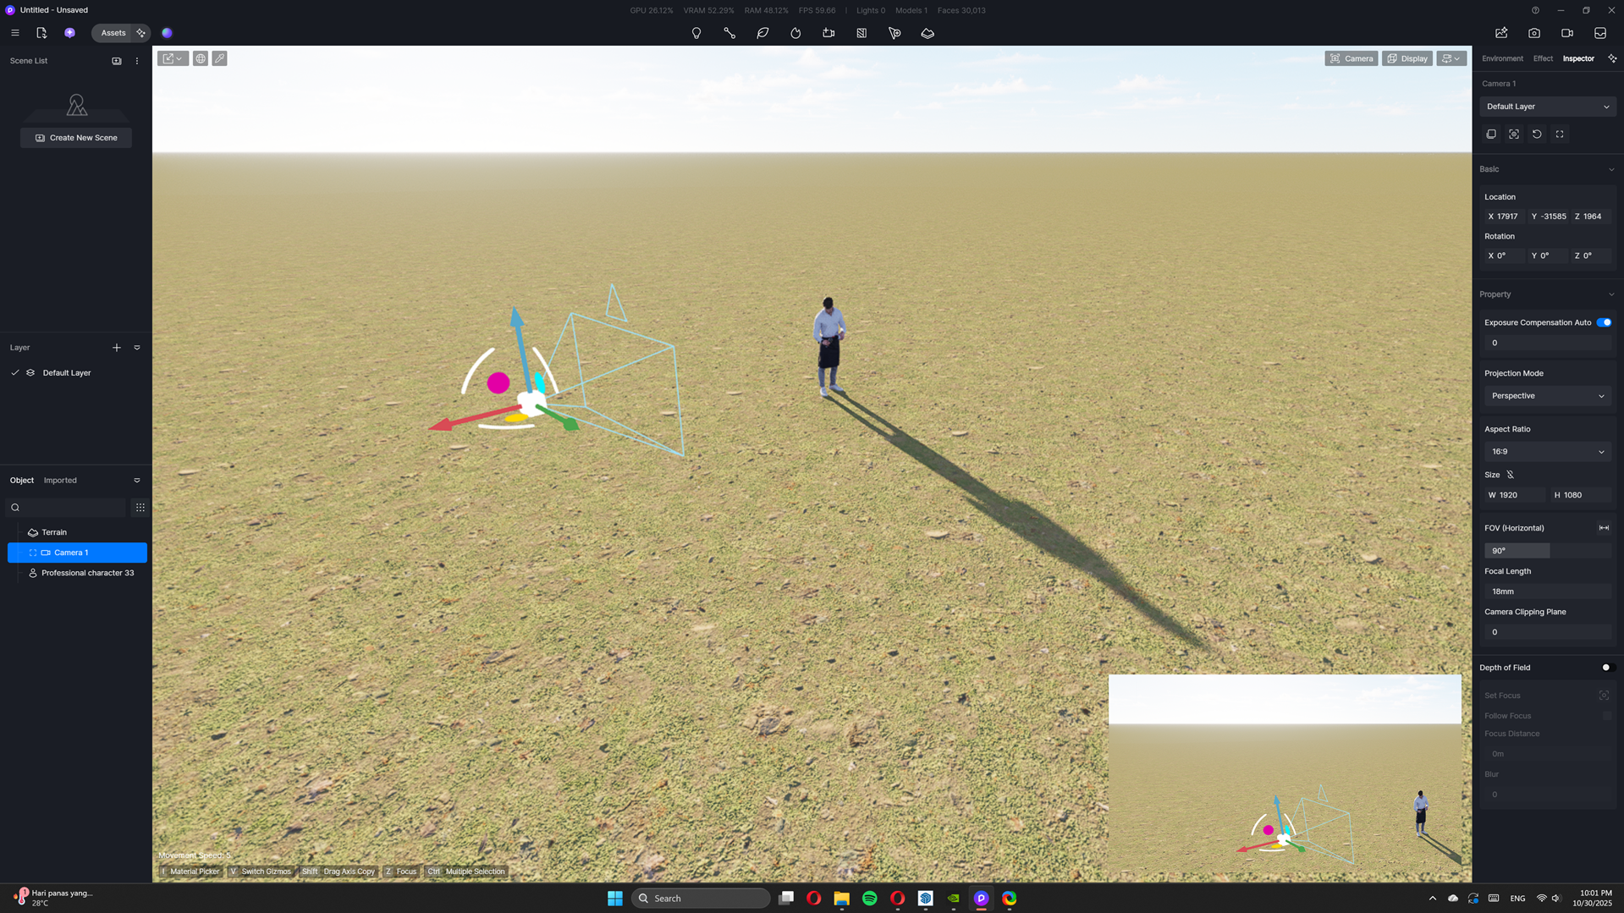Toggle Exposure Compensation Auto switch
Image resolution: width=1624 pixels, height=913 pixels.
1604,322
